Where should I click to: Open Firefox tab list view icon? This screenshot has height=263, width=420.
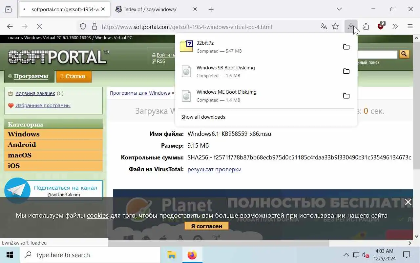click(8, 9)
